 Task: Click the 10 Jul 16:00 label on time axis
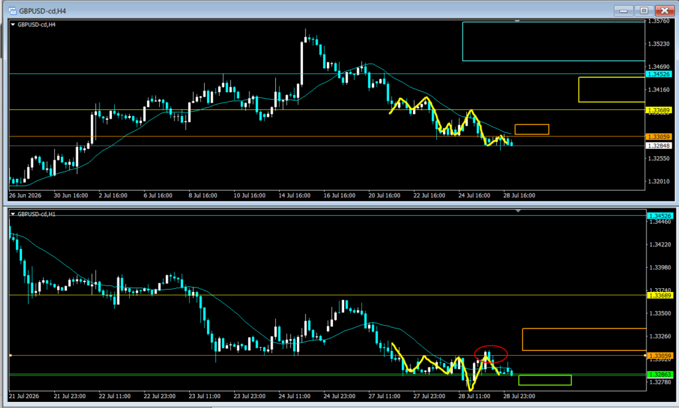pyautogui.click(x=249, y=195)
